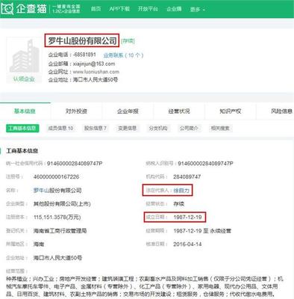
Task: Open the 业务联系 (10个) link
Action: [x=123, y=55]
